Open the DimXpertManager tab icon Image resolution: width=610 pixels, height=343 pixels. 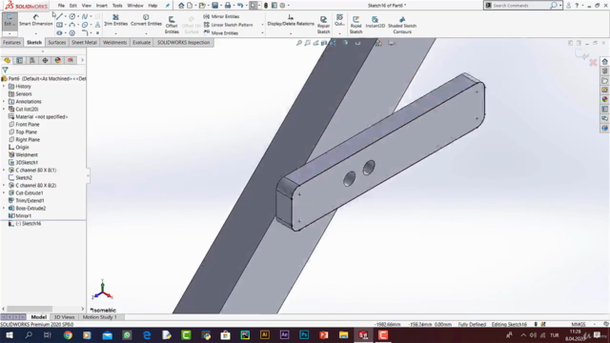[x=45, y=60]
